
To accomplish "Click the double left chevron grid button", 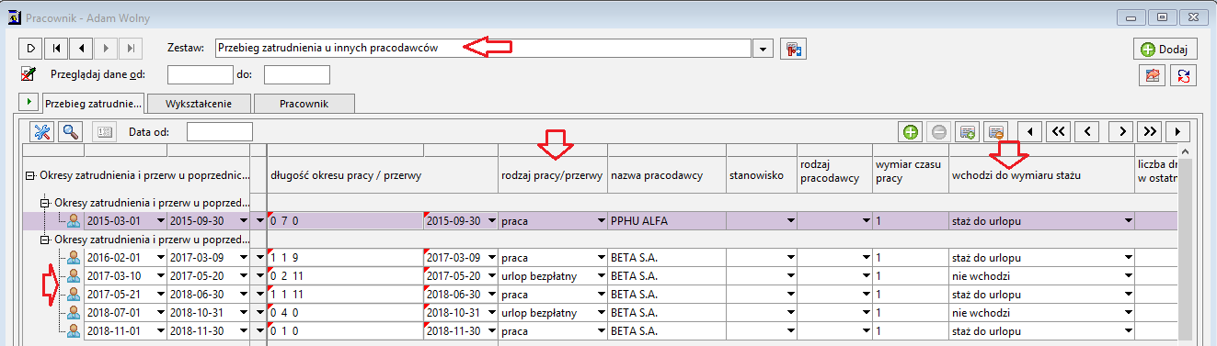I will pos(1058,132).
